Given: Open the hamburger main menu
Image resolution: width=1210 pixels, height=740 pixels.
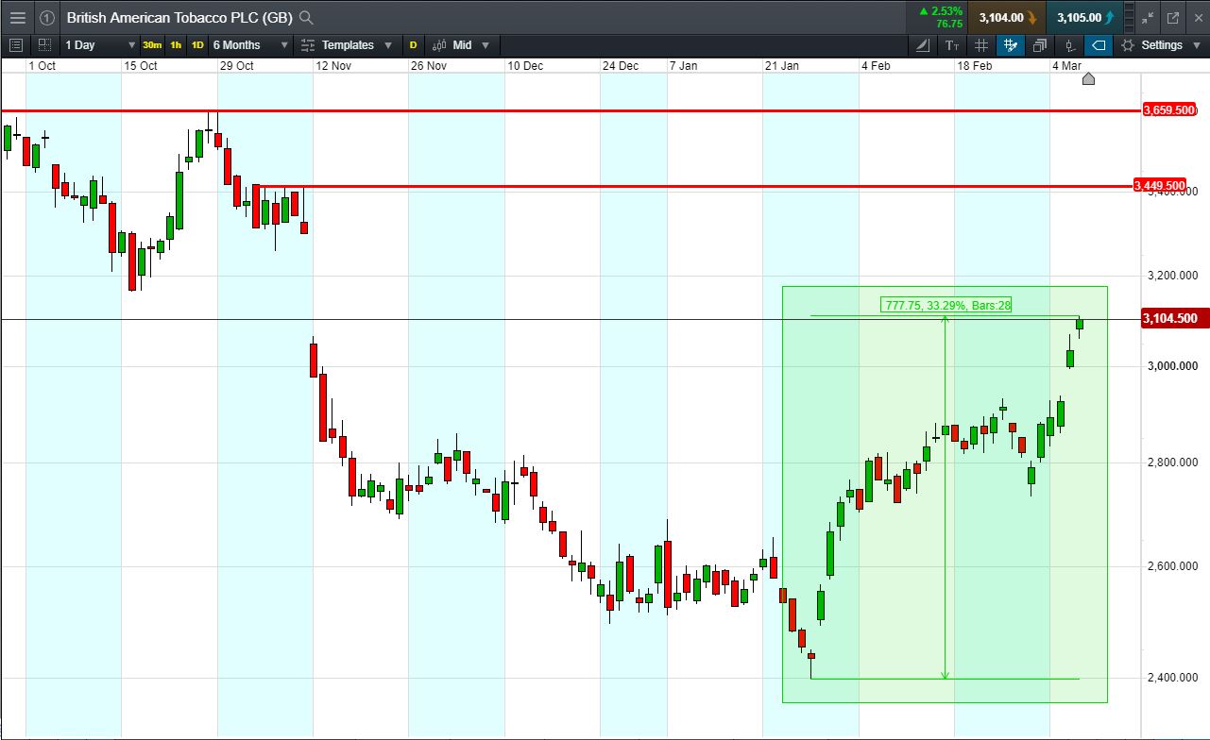Looking at the screenshot, I should [x=18, y=17].
